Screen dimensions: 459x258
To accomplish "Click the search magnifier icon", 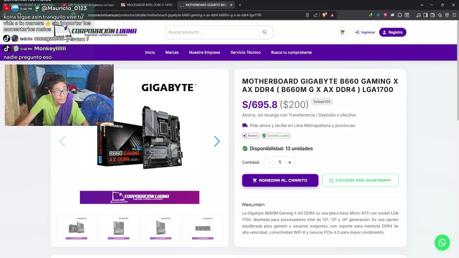I will tap(265, 32).
